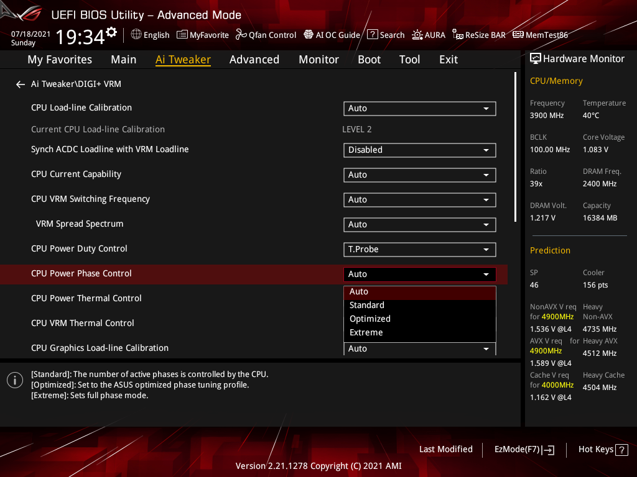Switch to the Advanced tab
Viewport: 637px width, 477px height.
click(x=254, y=59)
